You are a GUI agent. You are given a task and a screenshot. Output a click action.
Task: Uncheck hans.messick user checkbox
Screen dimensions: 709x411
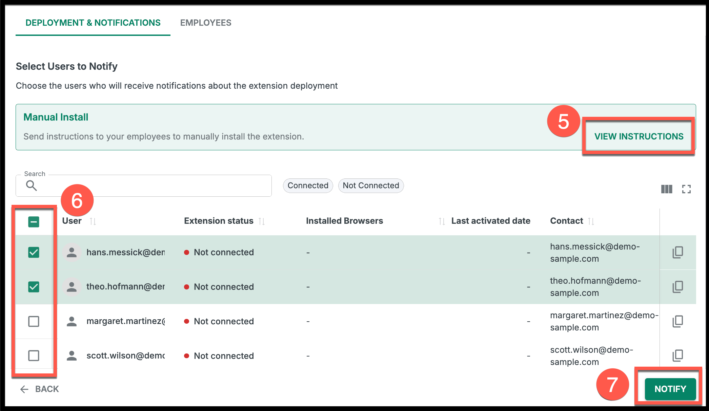(34, 253)
